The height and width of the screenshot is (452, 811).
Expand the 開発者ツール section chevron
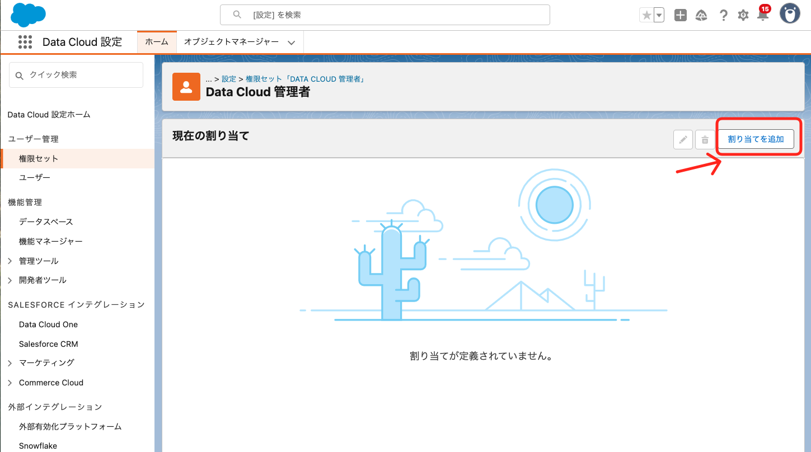pyautogui.click(x=10, y=280)
